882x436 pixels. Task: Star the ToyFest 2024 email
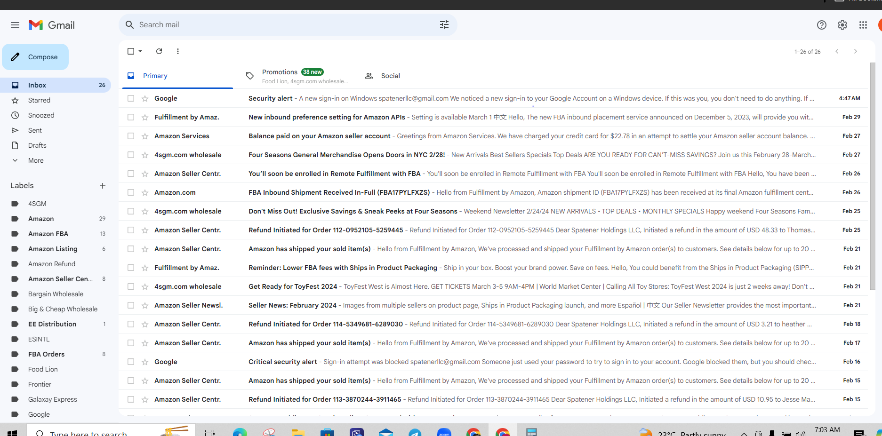(145, 287)
